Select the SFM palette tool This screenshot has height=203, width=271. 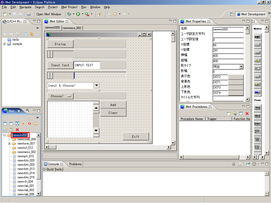pos(257,124)
